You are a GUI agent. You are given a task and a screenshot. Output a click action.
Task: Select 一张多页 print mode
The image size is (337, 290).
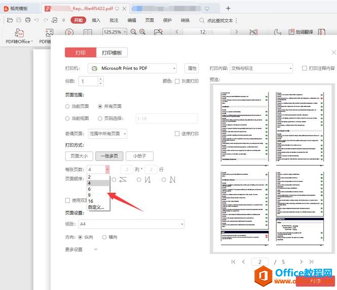click(109, 156)
